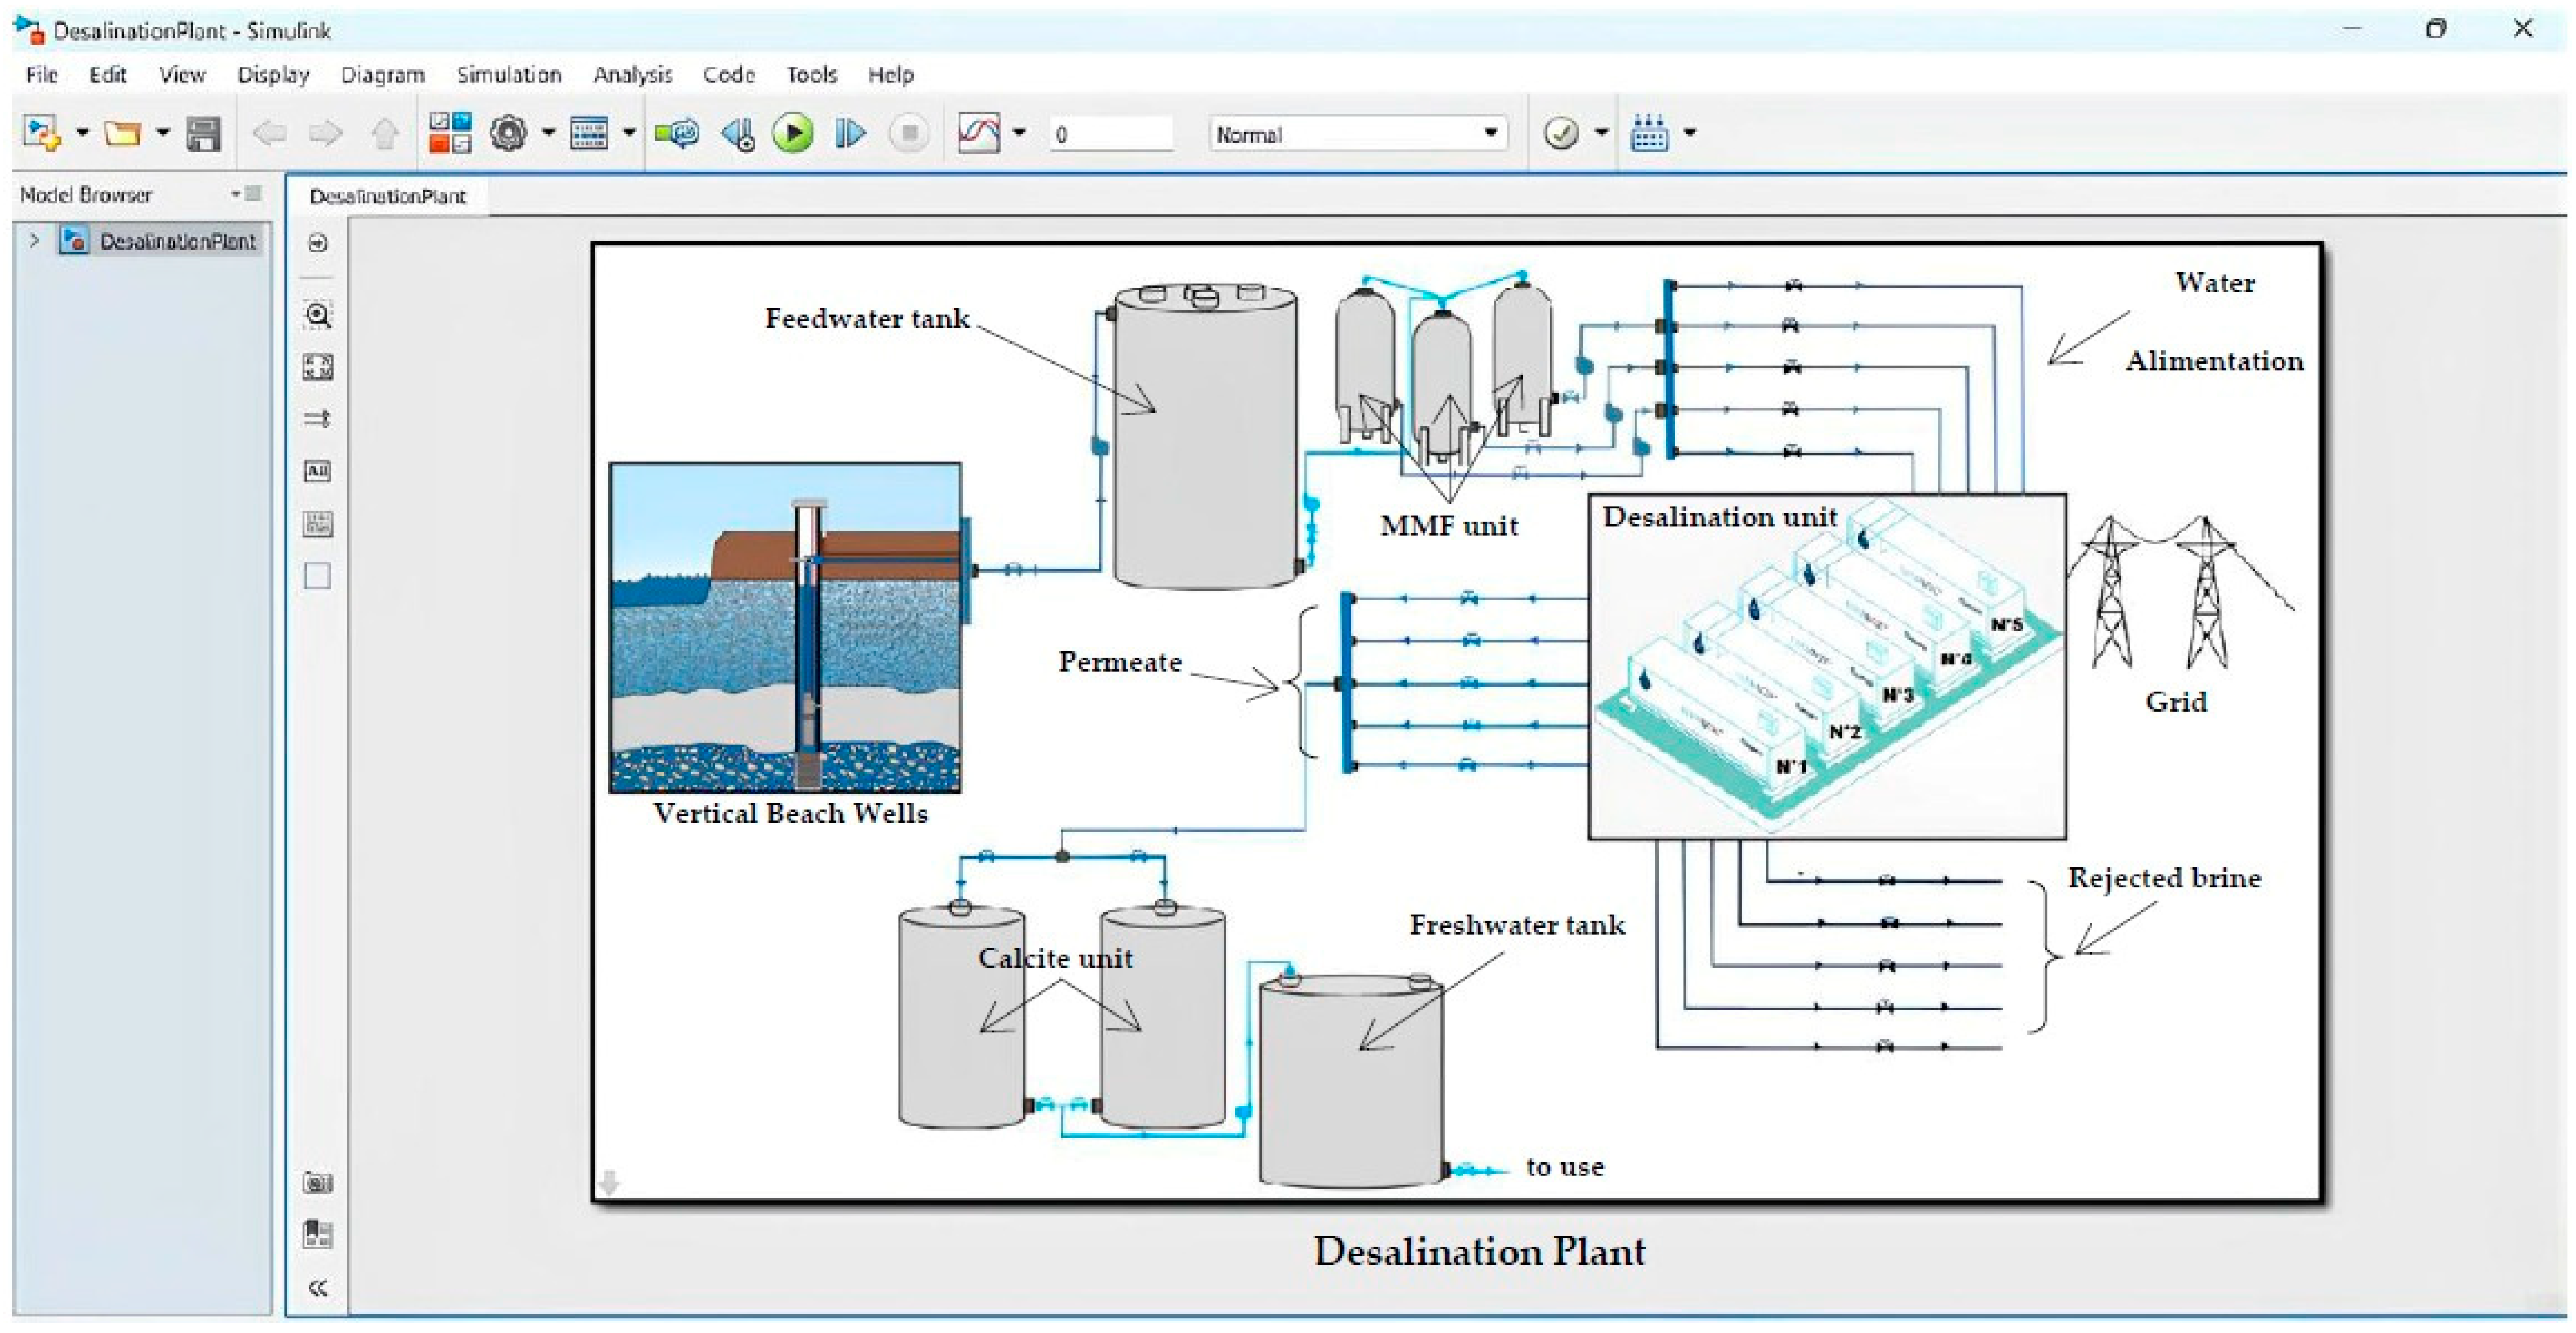Open Model Configuration Parameters gear icon
Screen dimensions: 2576x1333
[x=508, y=133]
